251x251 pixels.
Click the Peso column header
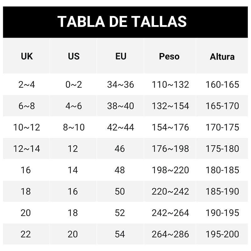click(169, 56)
